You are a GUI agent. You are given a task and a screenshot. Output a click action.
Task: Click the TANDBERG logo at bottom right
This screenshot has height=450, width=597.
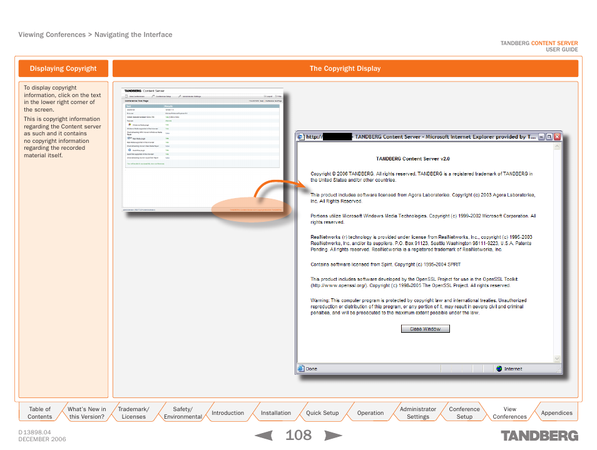[x=539, y=436]
